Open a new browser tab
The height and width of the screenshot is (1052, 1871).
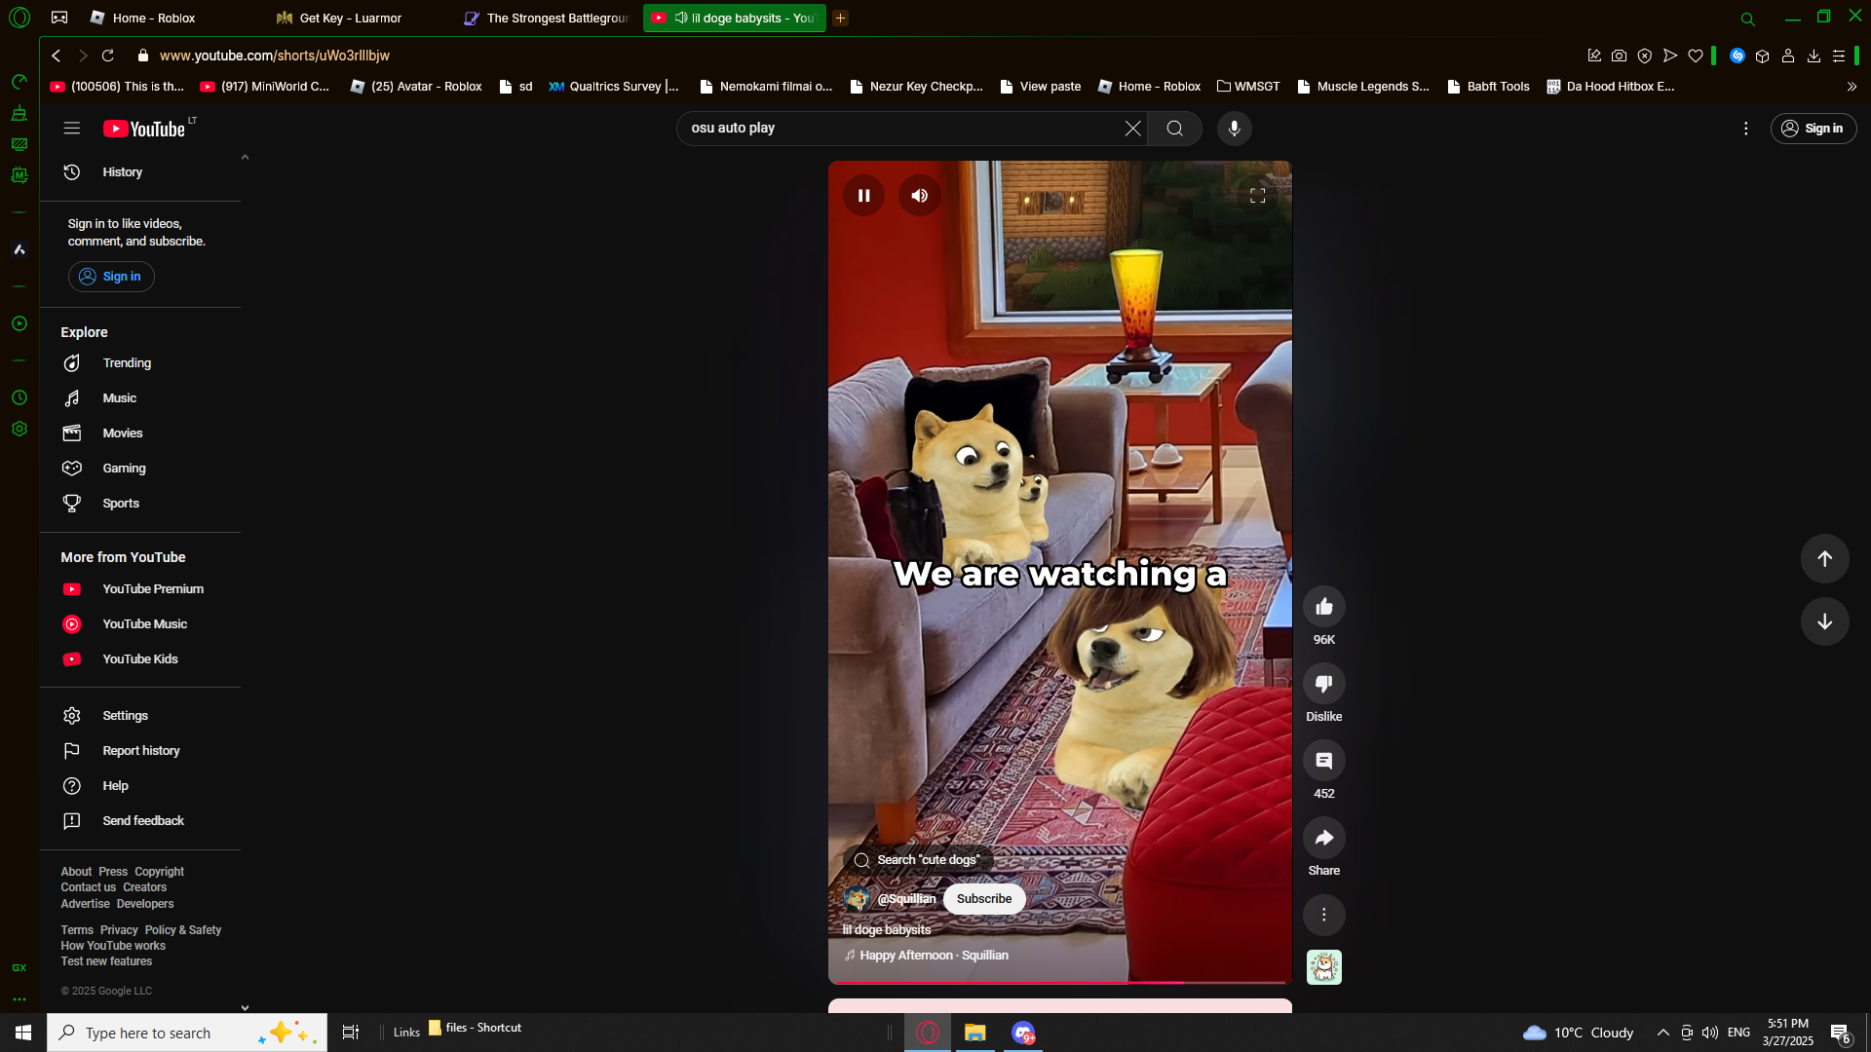coord(840,18)
